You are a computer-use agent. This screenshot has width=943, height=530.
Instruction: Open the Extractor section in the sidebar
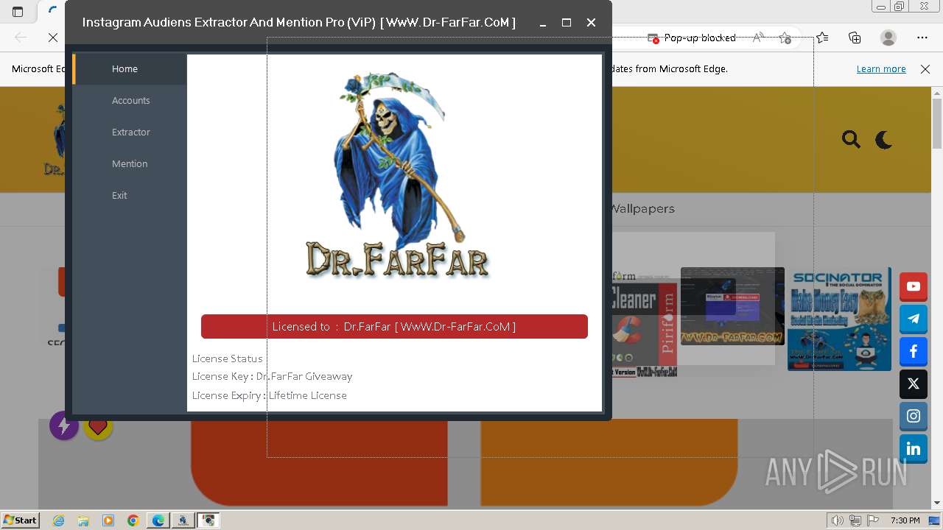pyautogui.click(x=130, y=132)
